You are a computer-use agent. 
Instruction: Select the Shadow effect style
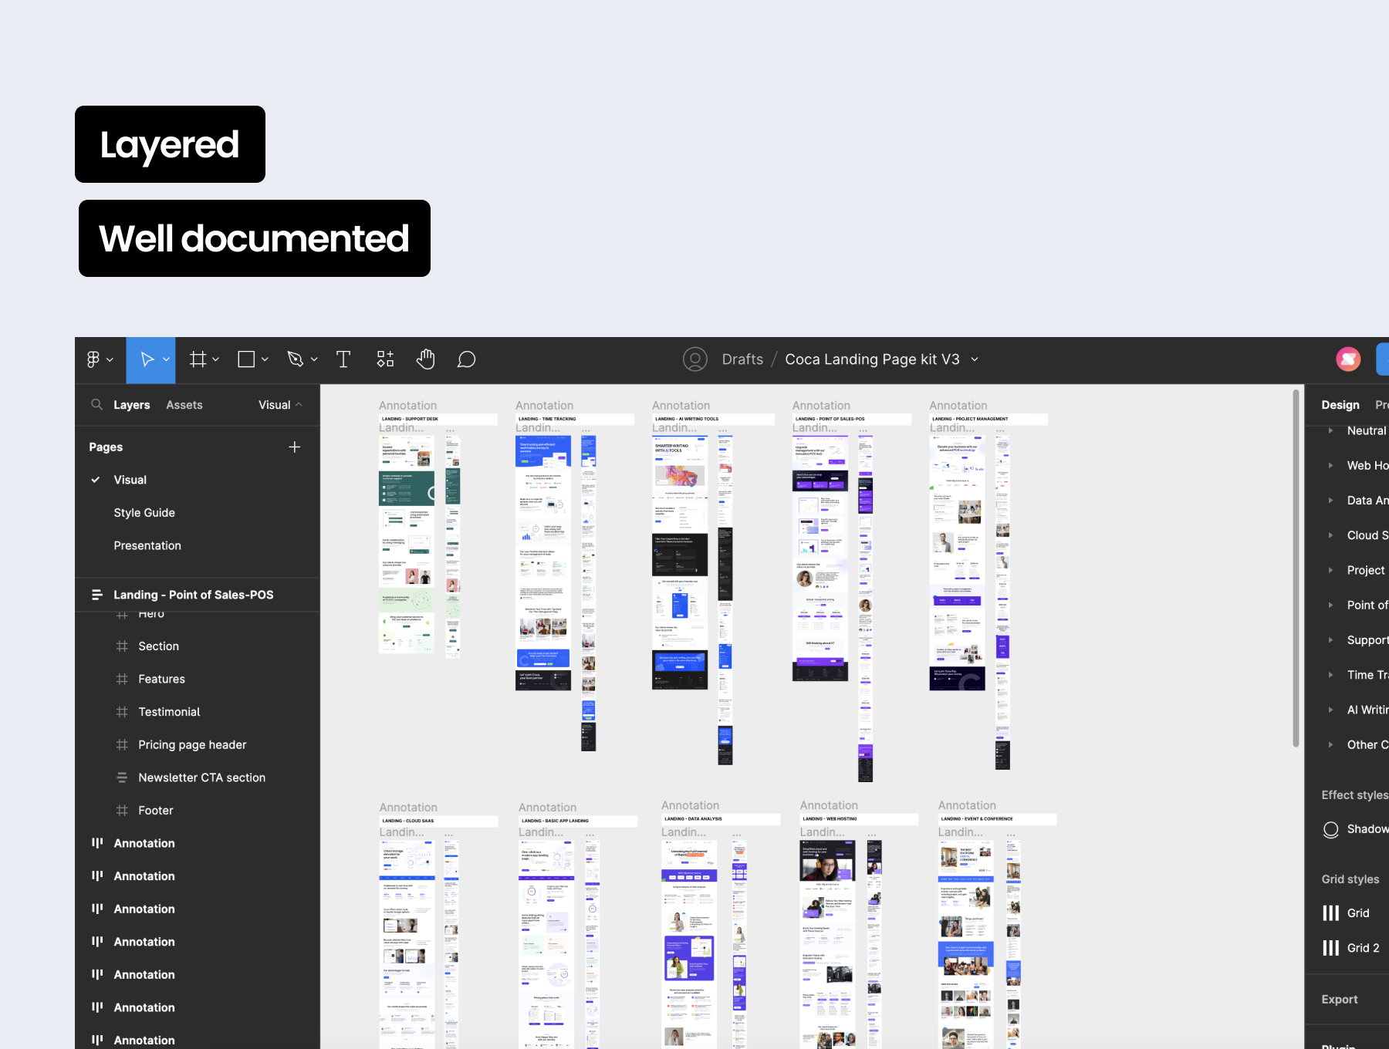click(x=1366, y=829)
